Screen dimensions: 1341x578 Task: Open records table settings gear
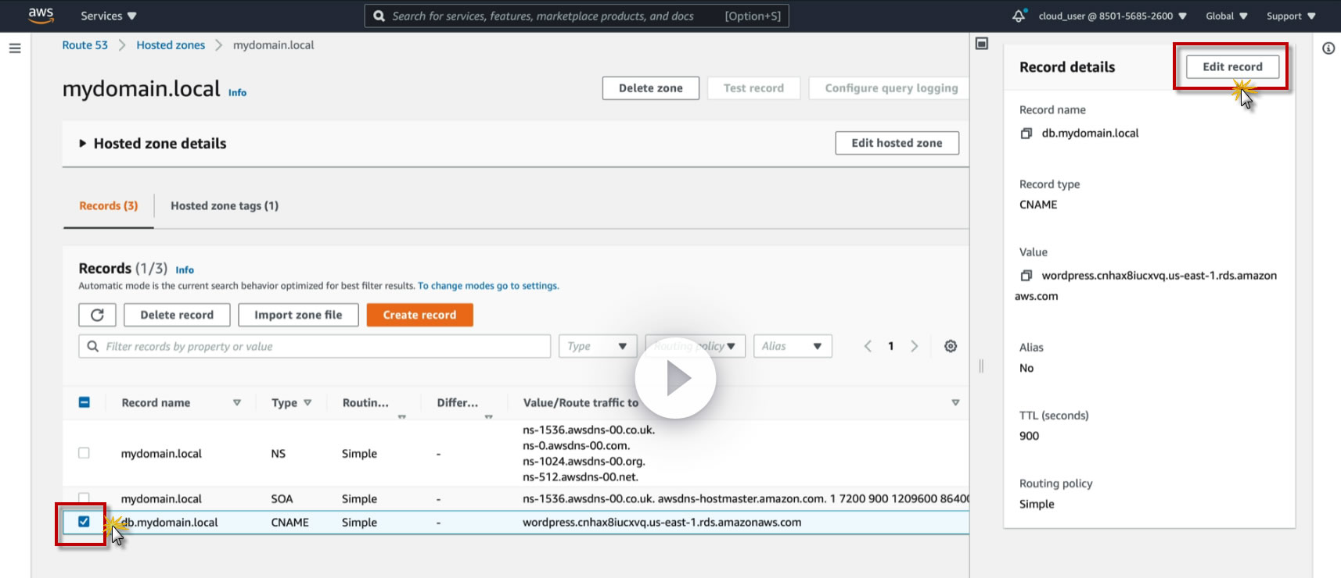point(951,346)
